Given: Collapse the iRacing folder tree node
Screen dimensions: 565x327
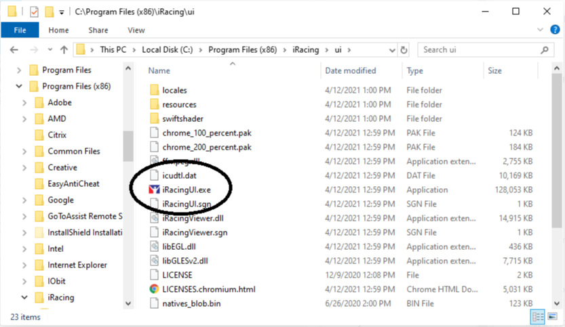Looking at the screenshot, I should point(24,297).
